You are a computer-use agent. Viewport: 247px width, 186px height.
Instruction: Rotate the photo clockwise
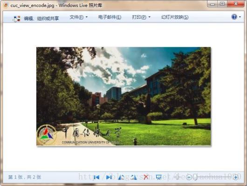pyautogui.click(x=134, y=177)
